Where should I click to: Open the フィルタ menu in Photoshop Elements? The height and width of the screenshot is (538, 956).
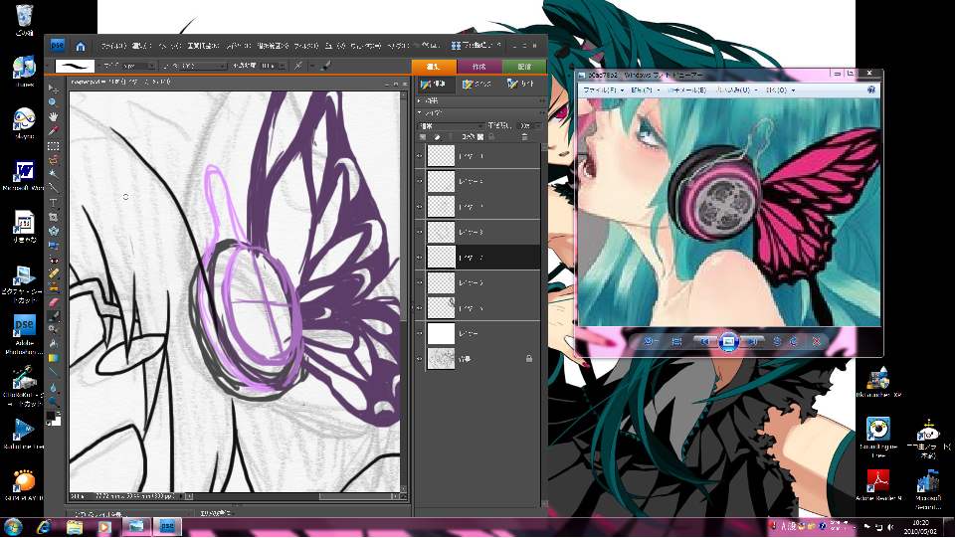[x=306, y=46]
